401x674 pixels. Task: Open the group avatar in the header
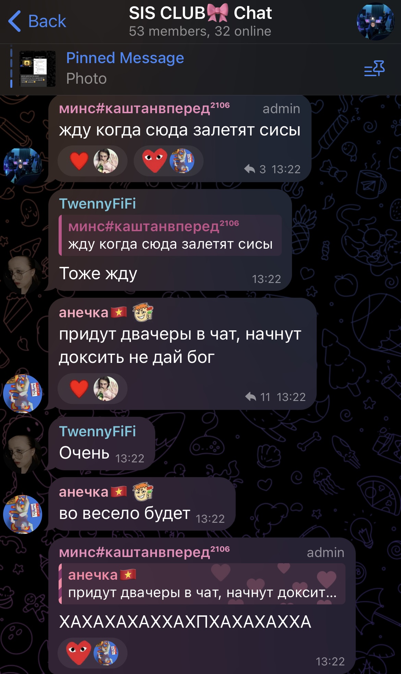376,21
